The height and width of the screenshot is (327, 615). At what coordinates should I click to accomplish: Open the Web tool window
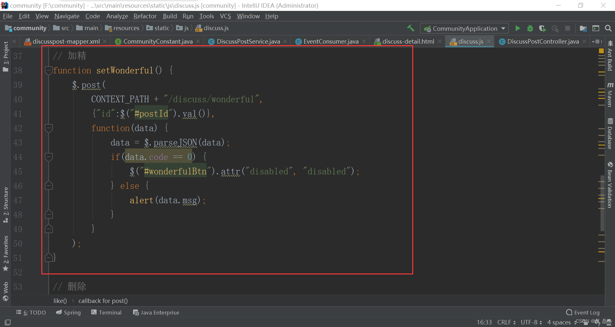pos(5,291)
